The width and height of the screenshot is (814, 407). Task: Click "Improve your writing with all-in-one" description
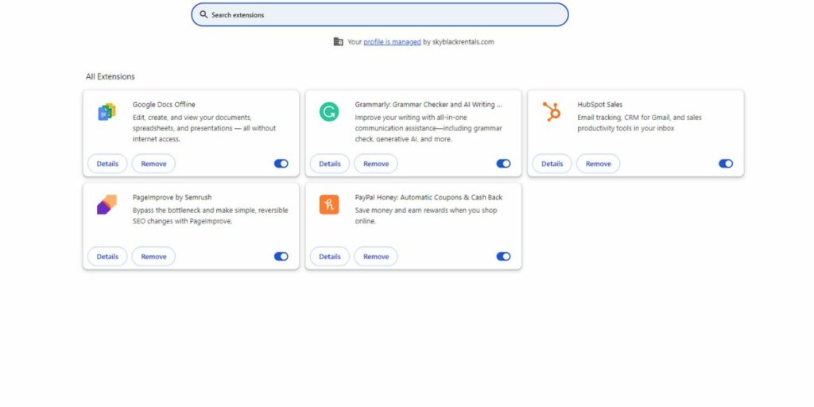[428, 128]
